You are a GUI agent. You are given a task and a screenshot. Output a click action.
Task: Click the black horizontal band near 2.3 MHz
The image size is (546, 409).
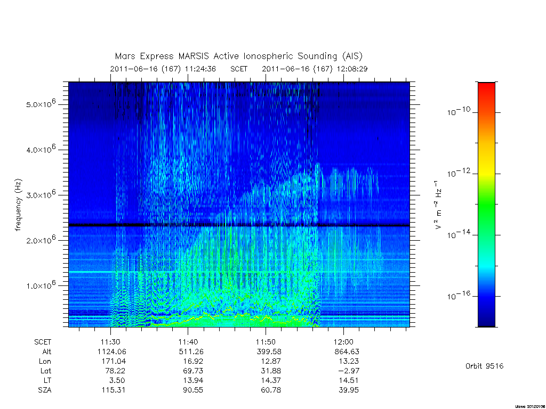click(239, 225)
